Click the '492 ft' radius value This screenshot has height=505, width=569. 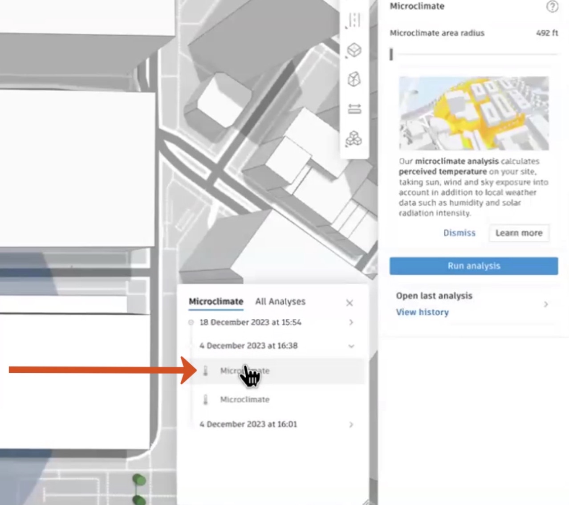click(x=547, y=33)
